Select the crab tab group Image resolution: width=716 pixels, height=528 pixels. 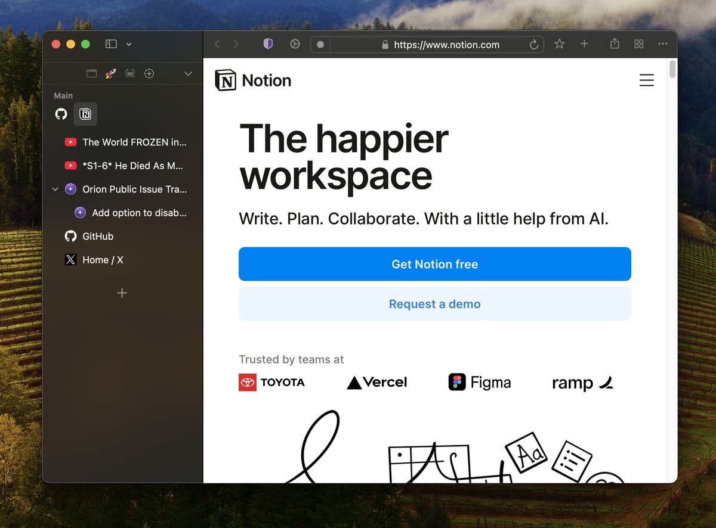[x=130, y=73]
